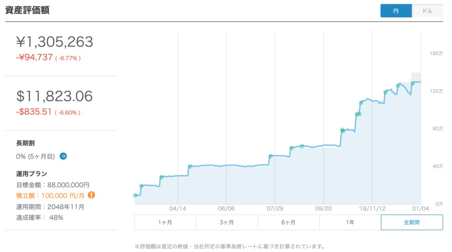Click the dollar asset value $11,823.06
The width and height of the screenshot is (452, 252).
click(x=54, y=96)
